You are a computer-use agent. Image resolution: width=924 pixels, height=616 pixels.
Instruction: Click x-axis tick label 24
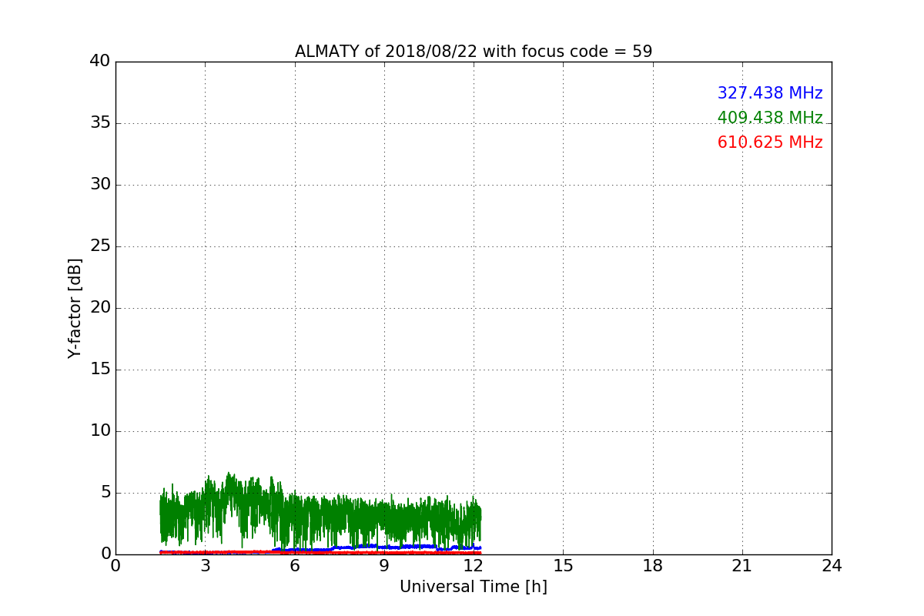coord(832,566)
